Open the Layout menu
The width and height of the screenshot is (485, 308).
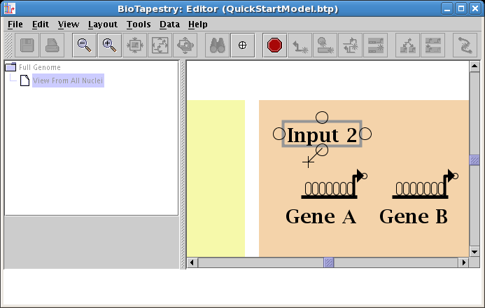pyautogui.click(x=102, y=24)
